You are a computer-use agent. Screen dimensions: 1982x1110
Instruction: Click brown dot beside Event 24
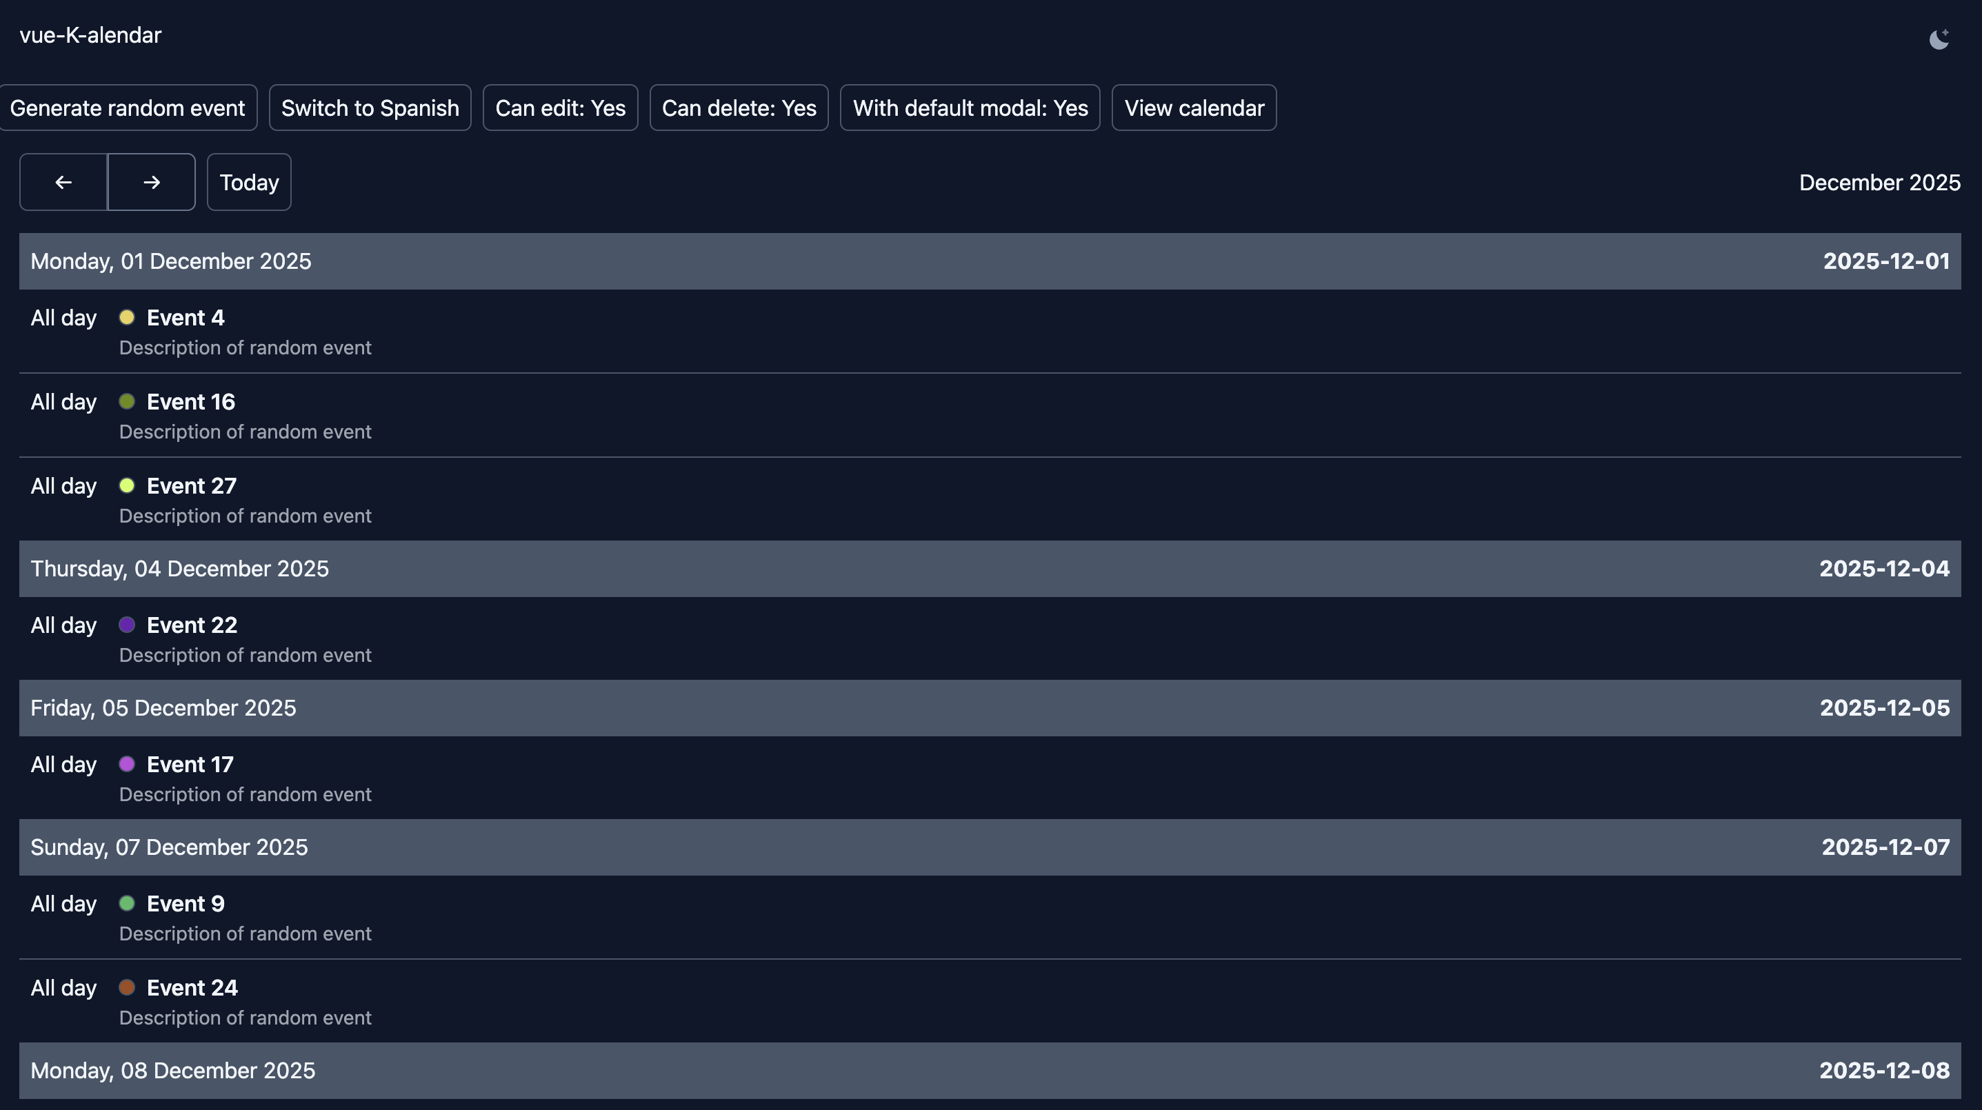(x=127, y=987)
